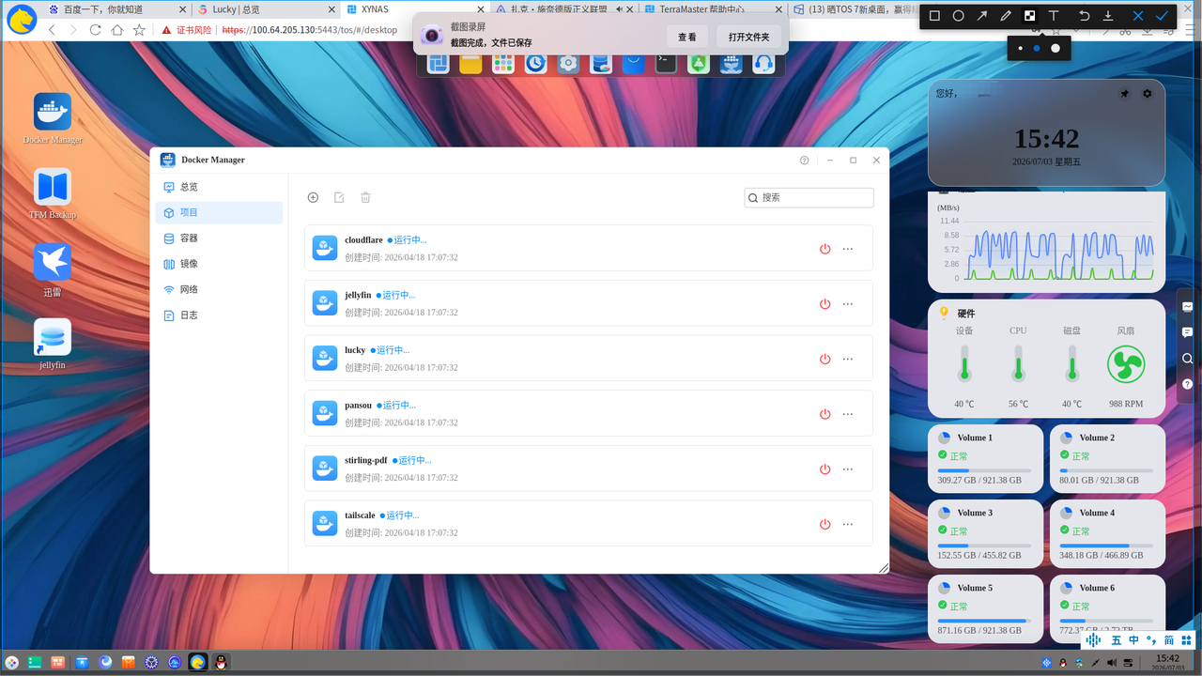Choose smallest brush size dot
Screen dimensions: 1202x676
(1021, 48)
